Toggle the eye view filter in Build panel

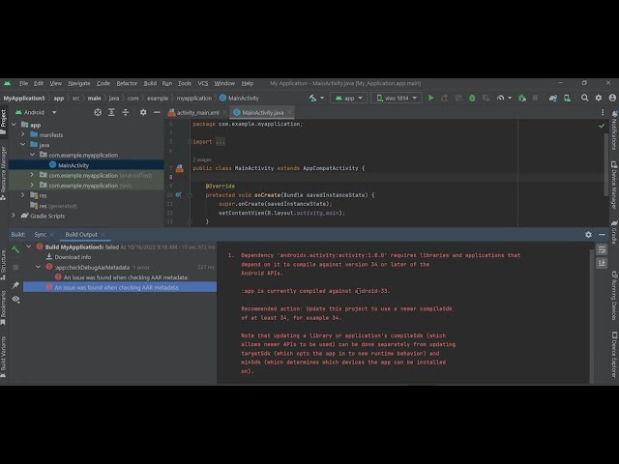[15, 299]
